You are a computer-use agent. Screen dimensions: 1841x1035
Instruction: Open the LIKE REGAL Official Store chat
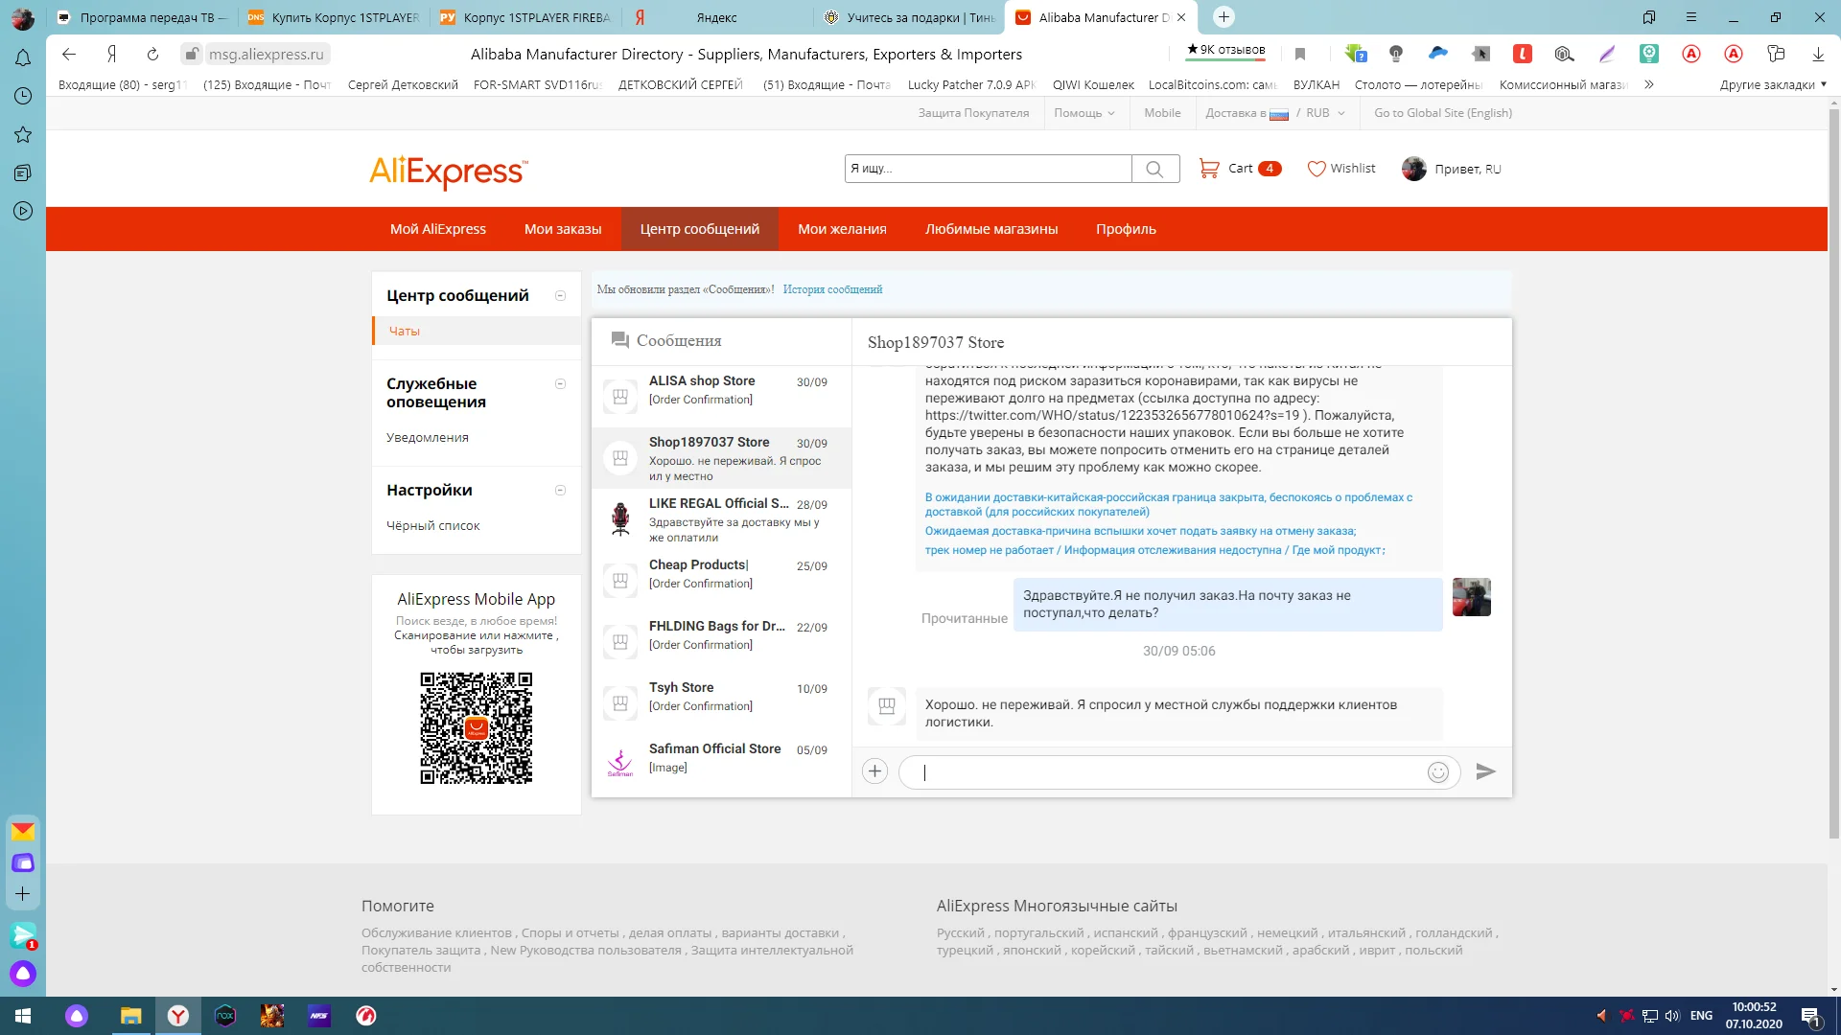[721, 519]
